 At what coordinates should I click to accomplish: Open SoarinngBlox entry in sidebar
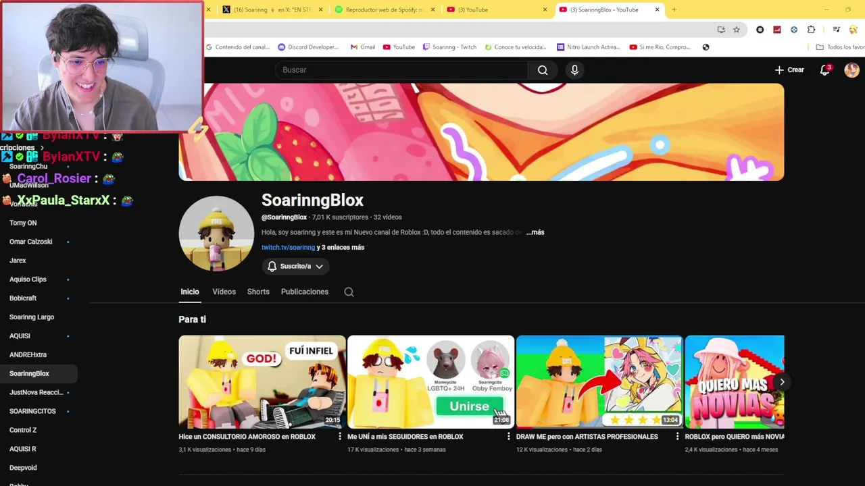coord(39,374)
